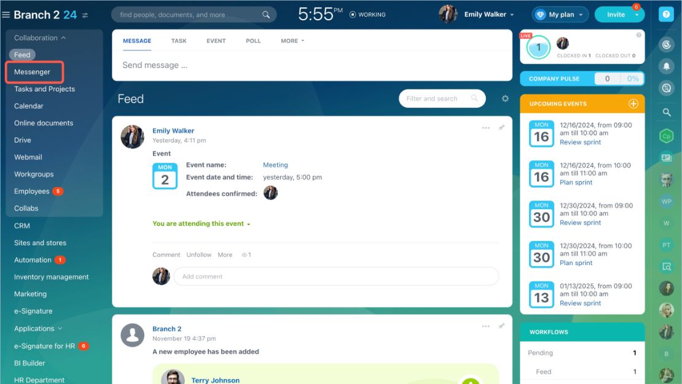Switch to the POLL tab
This screenshot has height=384, width=682.
(x=253, y=41)
